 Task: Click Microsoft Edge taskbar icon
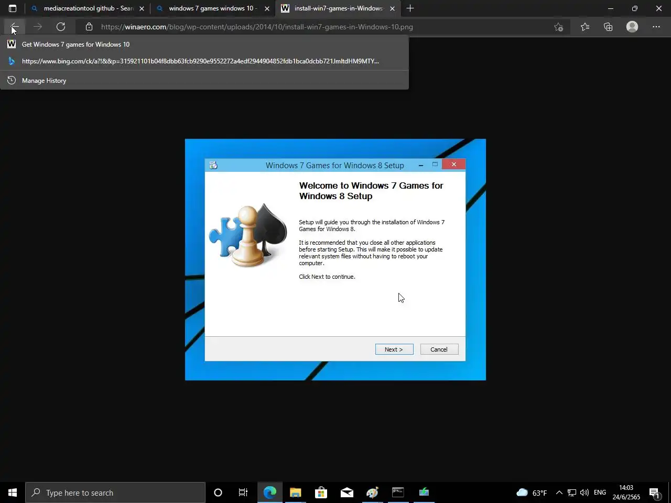tap(269, 493)
